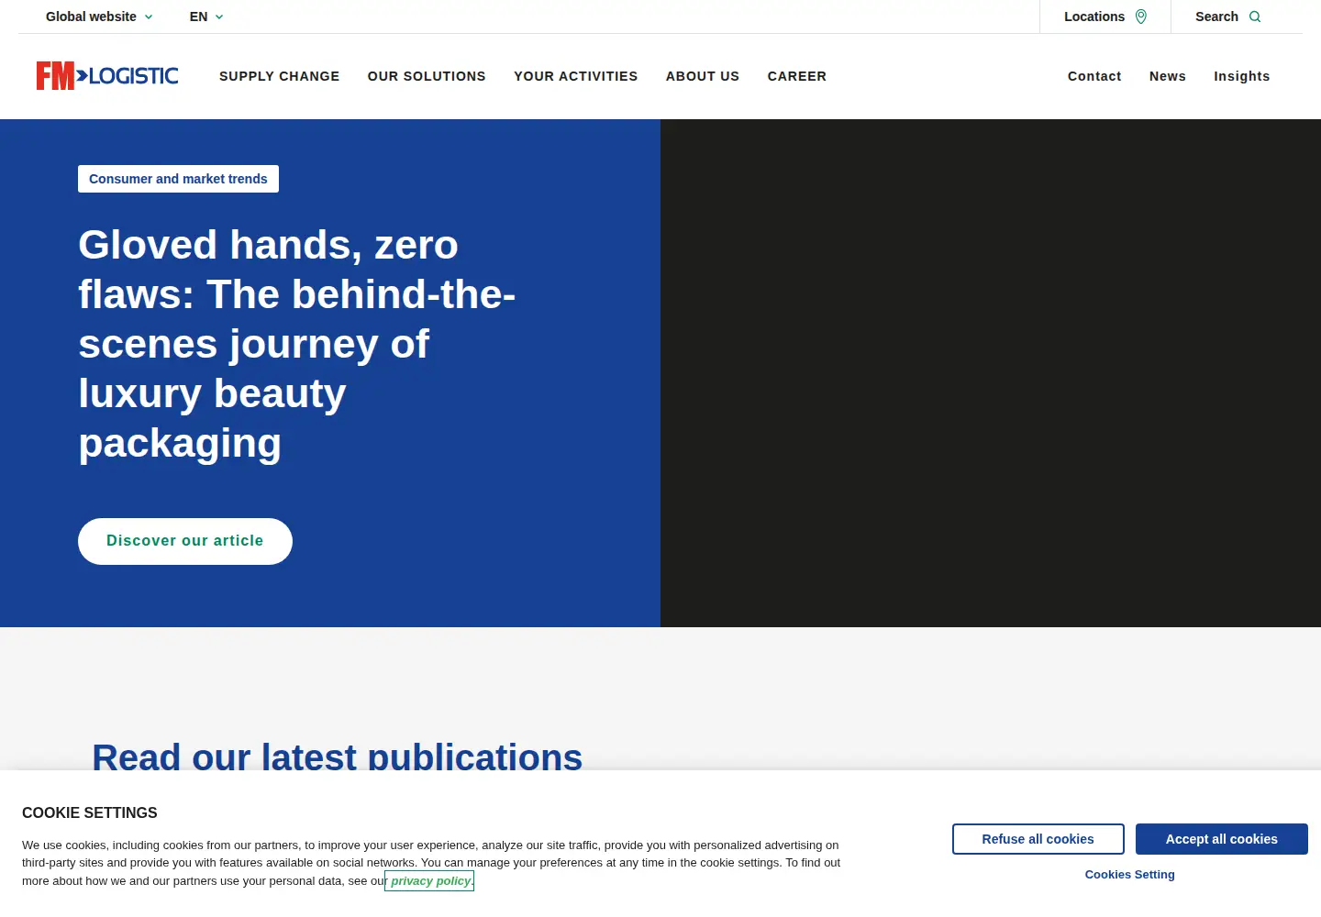
Task: Click the Read our latest publications heading
Action: pyautogui.click(x=338, y=756)
